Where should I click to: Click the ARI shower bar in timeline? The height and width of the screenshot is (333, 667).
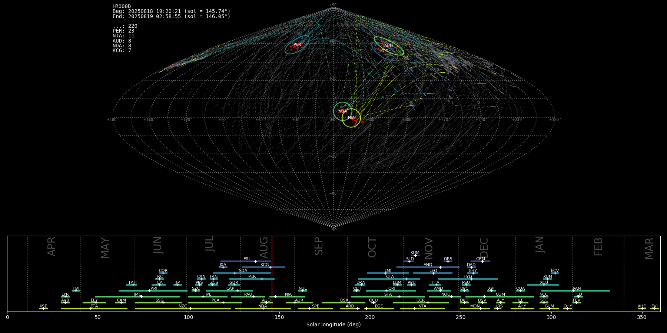[153, 291]
